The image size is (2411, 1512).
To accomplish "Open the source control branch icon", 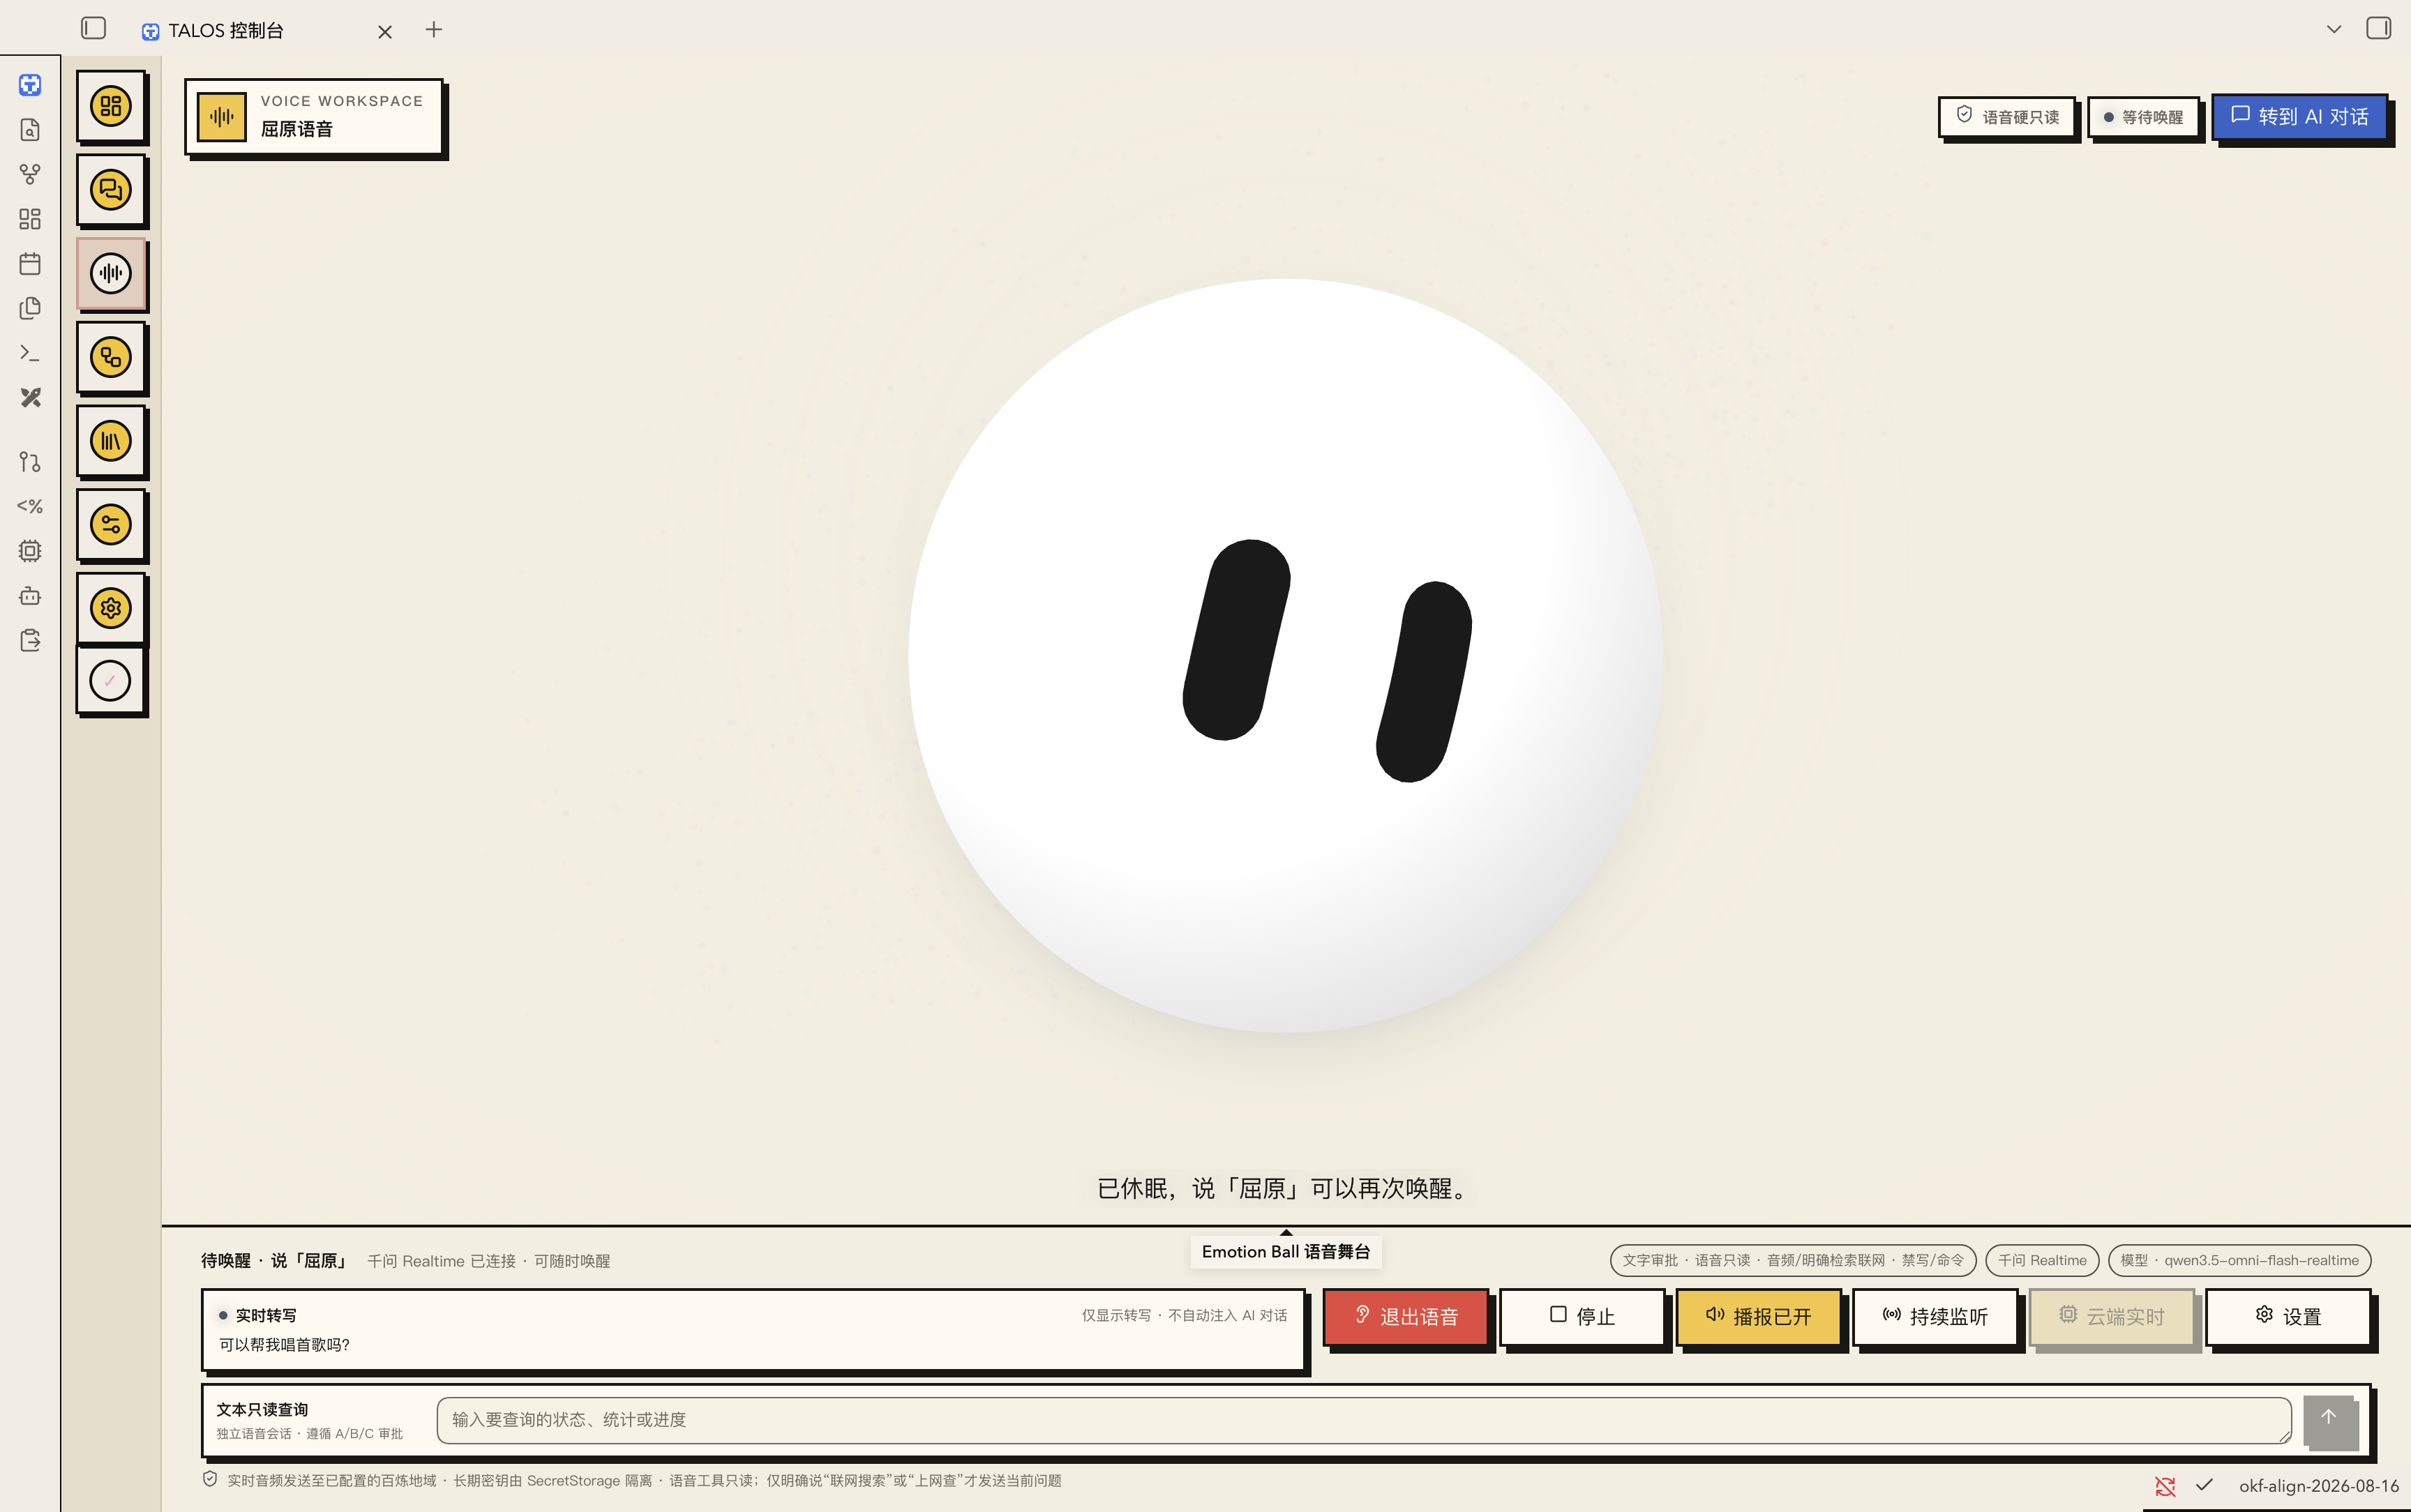I will point(30,174).
